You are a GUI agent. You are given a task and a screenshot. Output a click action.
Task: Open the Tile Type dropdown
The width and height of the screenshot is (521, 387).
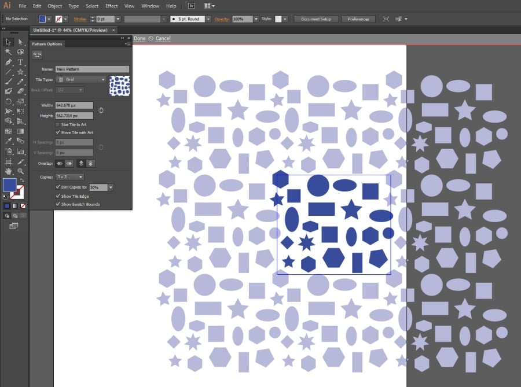click(81, 79)
